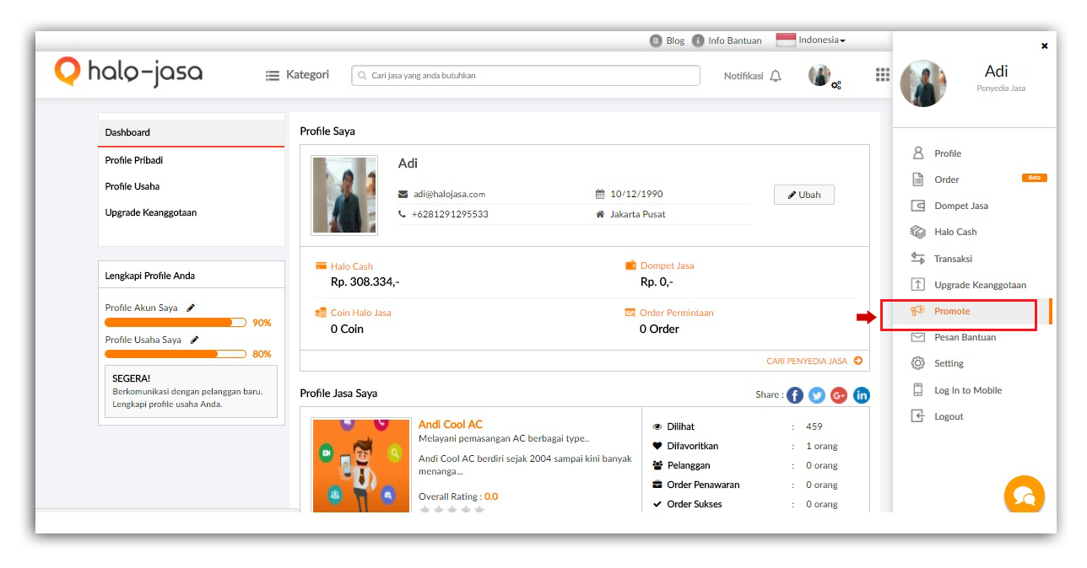The height and width of the screenshot is (568, 1087).
Task: Click the Profile person icon
Action: [x=918, y=153]
